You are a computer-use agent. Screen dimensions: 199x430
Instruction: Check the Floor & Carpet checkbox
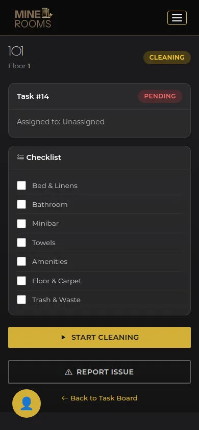point(21,281)
